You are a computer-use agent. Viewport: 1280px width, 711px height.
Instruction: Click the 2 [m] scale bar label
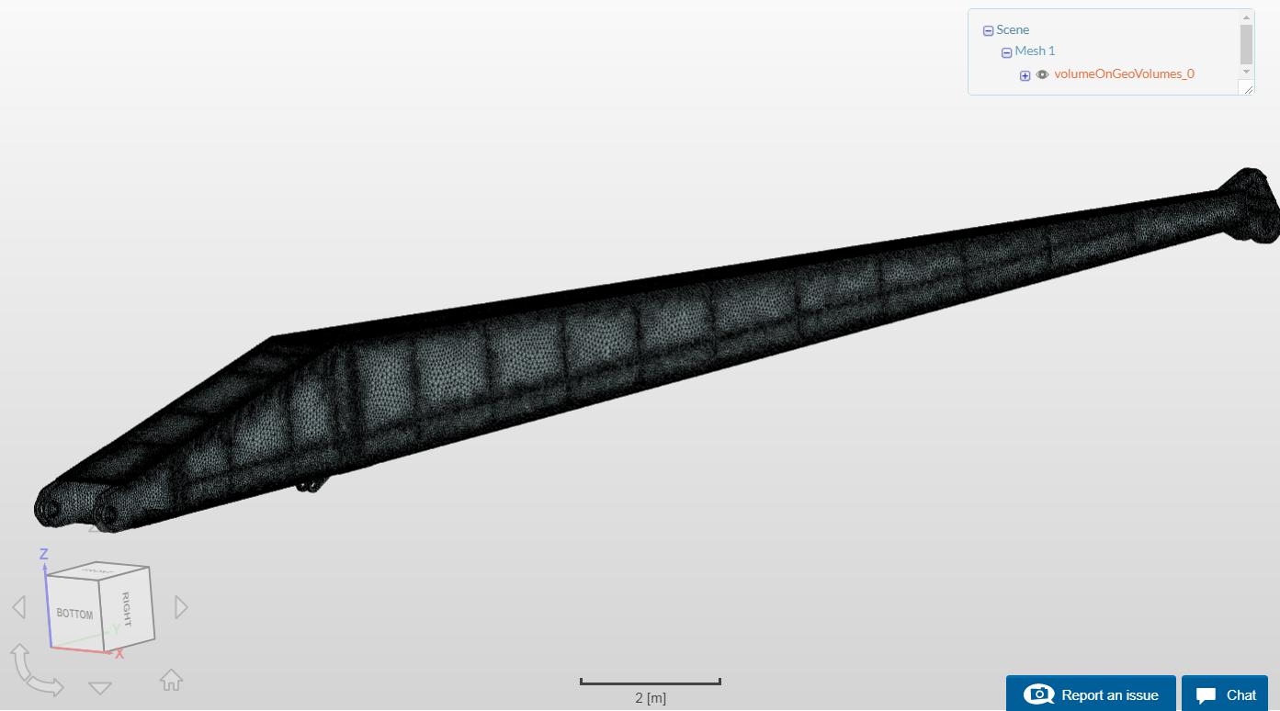(651, 698)
